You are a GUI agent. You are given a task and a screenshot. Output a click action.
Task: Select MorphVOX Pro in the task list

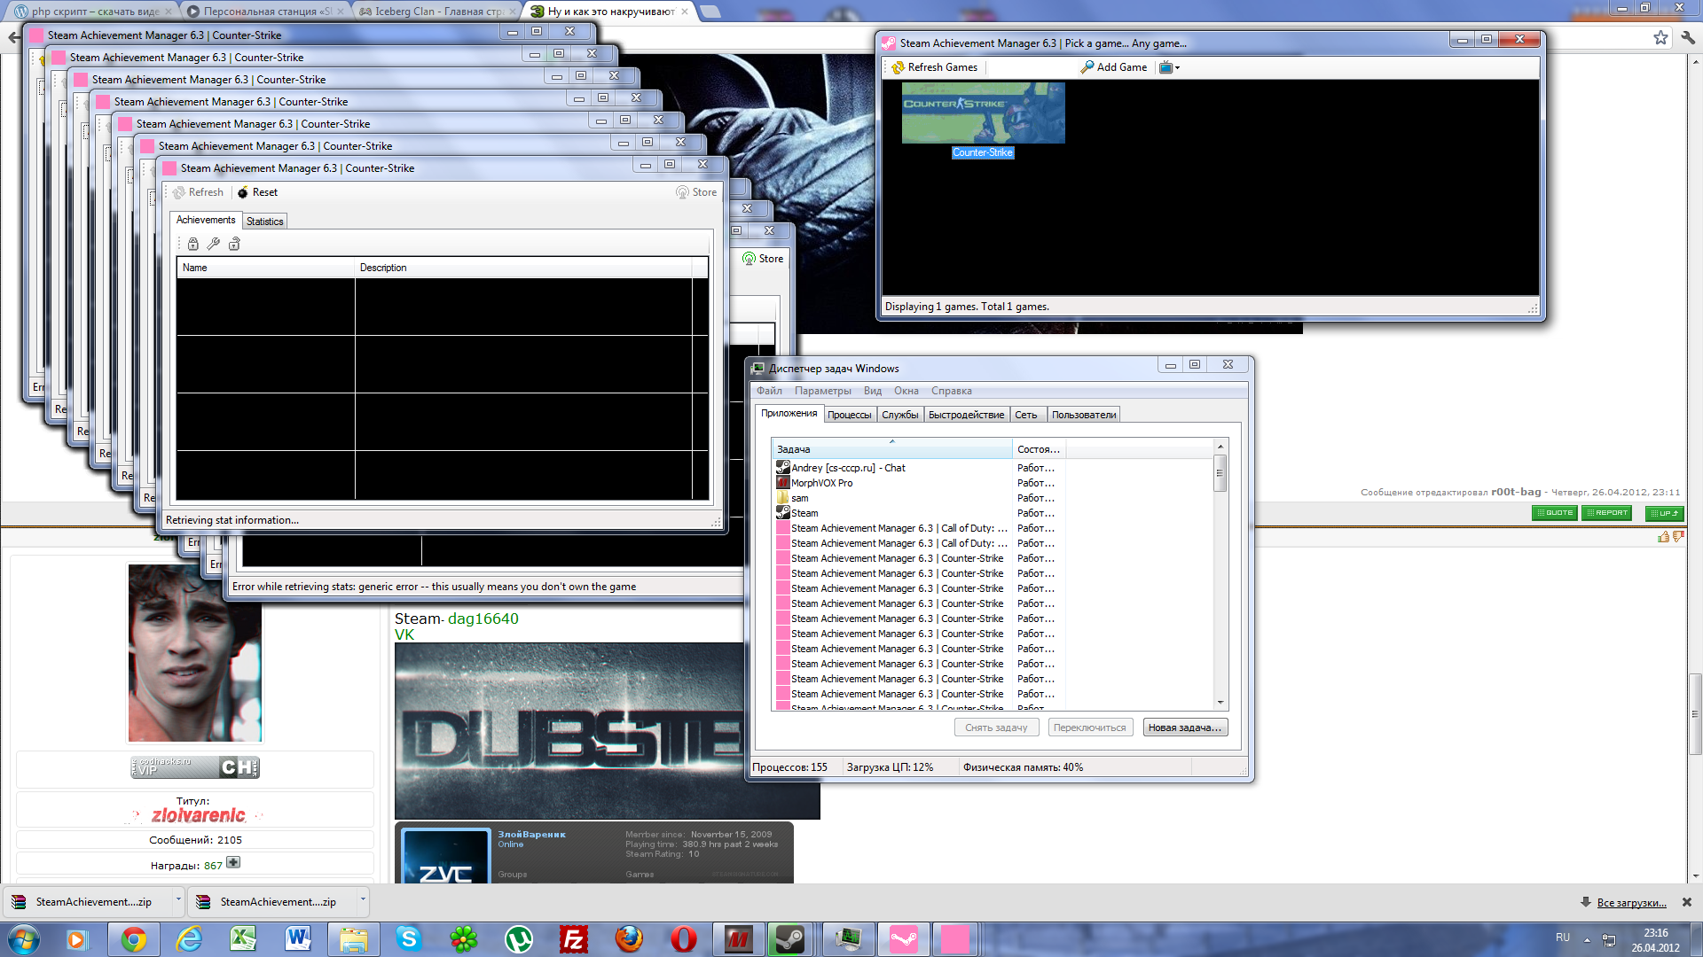(821, 483)
